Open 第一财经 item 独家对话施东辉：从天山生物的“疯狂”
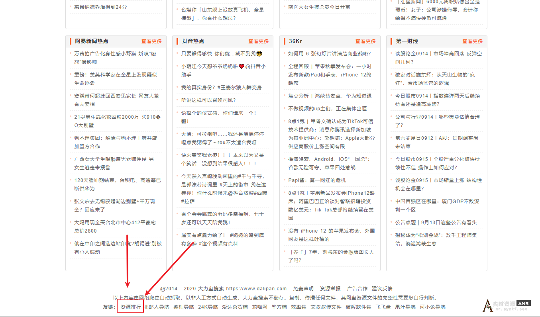The height and width of the screenshot is (317, 540). (x=435, y=79)
